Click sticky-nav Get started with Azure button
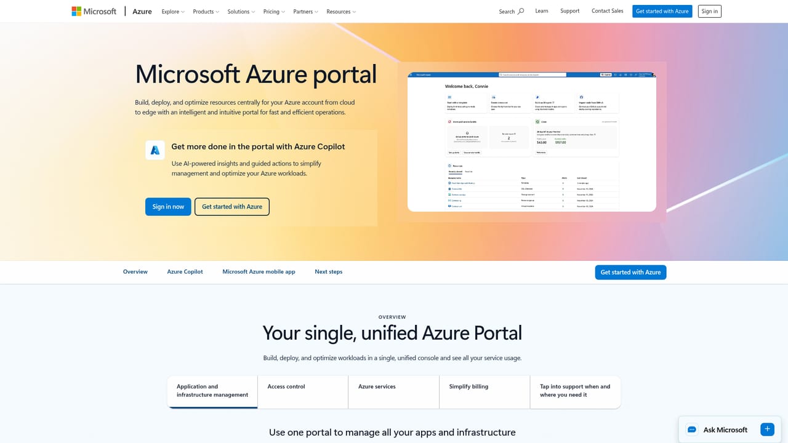788x443 pixels. [x=630, y=272]
